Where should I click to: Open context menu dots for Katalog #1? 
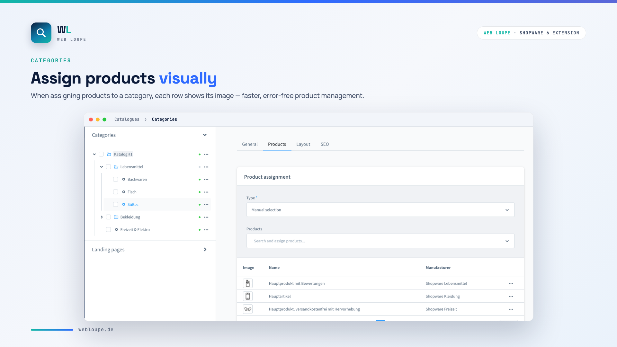(x=206, y=155)
